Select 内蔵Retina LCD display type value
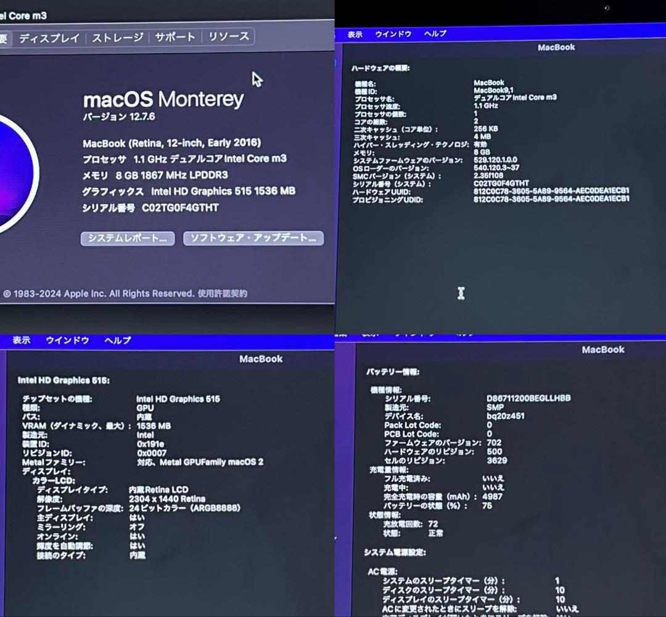666x617 pixels. click(x=158, y=489)
